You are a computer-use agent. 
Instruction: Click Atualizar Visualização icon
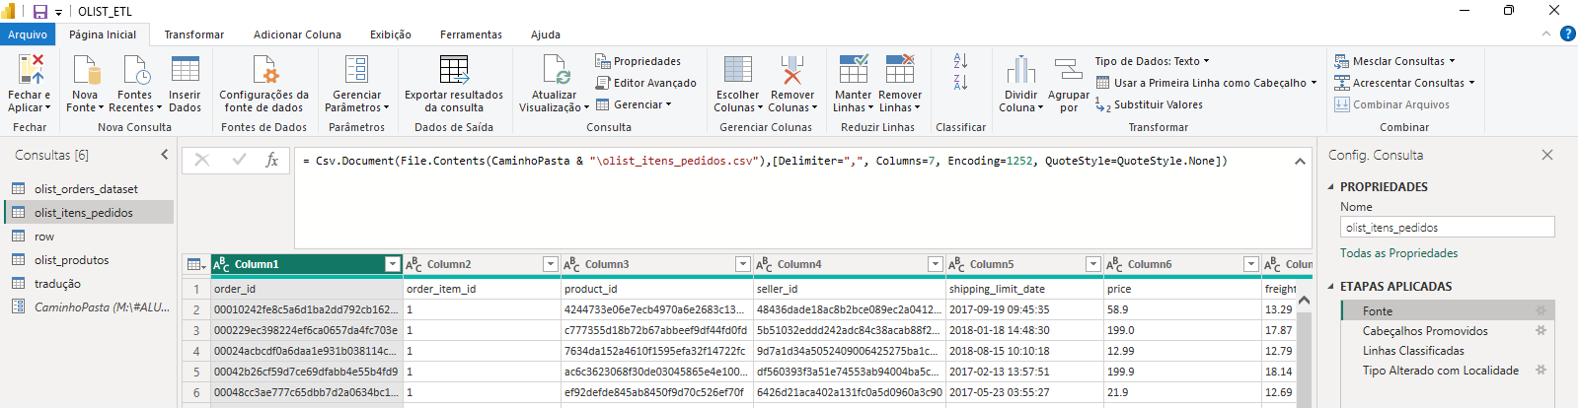555,70
